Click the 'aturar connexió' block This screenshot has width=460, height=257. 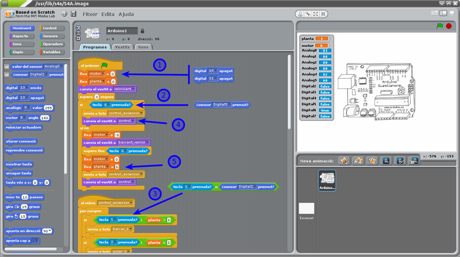point(21,141)
